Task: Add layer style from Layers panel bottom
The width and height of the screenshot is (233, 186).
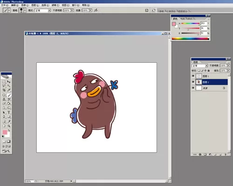Action: [200, 154]
